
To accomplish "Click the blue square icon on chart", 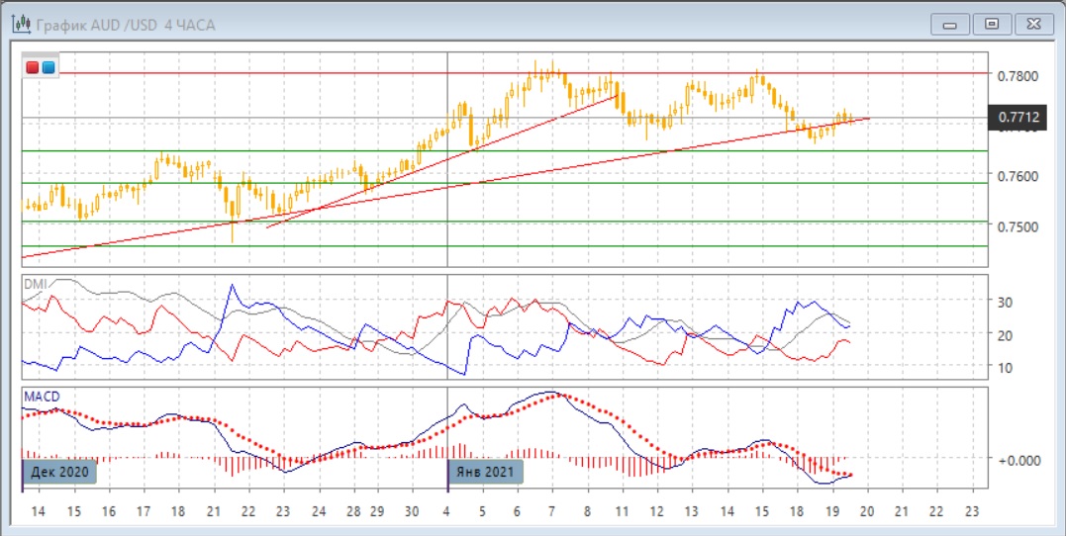I will click(48, 67).
